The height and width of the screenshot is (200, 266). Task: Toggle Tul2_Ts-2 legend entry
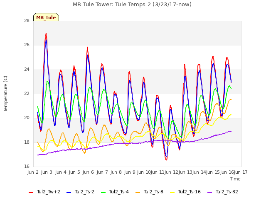click(x=80, y=192)
